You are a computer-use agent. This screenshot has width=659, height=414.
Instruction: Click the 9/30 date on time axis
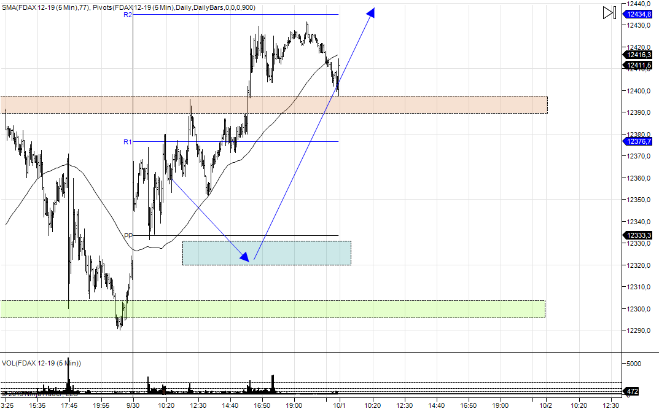click(133, 405)
